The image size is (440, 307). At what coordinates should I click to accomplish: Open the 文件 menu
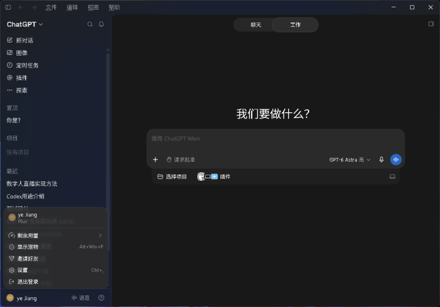pos(51,7)
